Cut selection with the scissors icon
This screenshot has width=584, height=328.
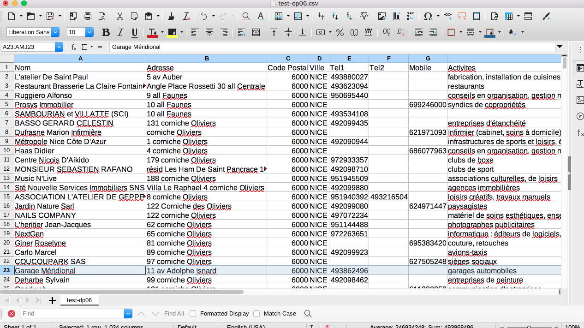120,17
